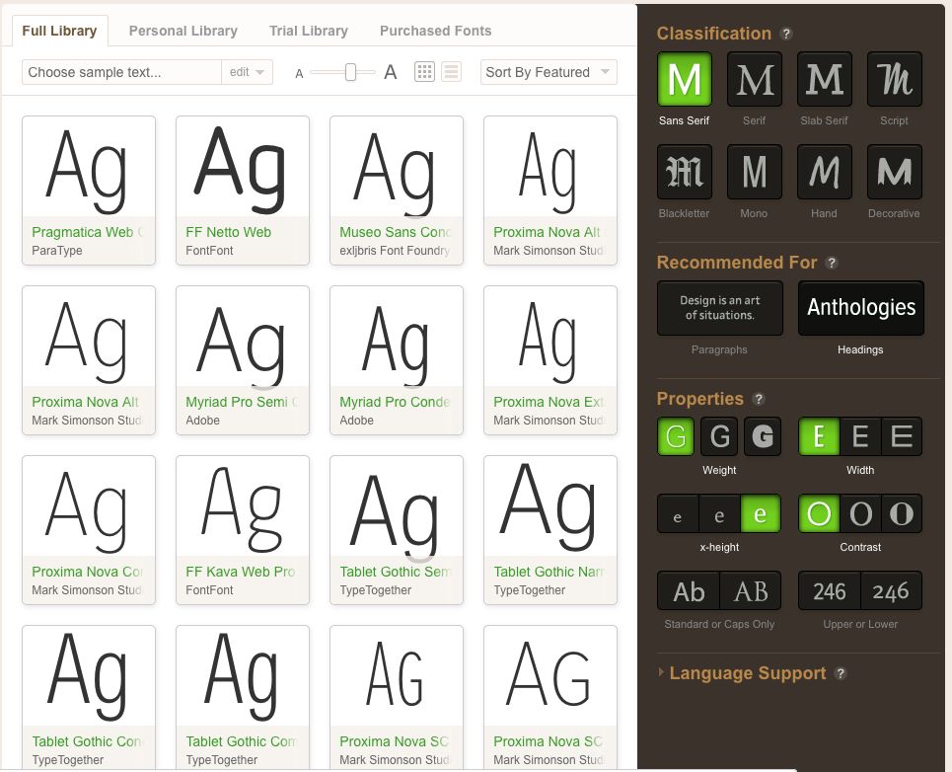Open the Museo Sans Condensed font link
The image size is (952, 772).
point(396,232)
